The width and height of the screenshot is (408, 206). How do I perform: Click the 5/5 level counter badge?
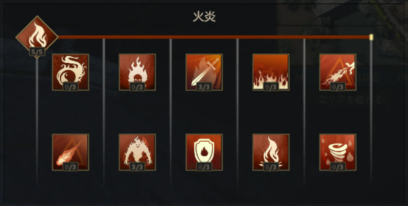(x=37, y=51)
